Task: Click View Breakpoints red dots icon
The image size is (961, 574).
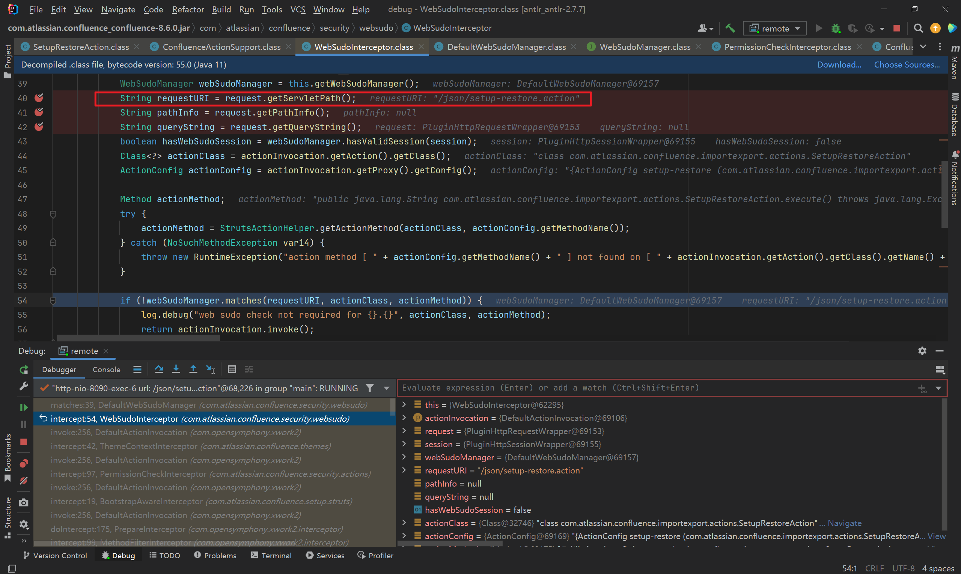Action: click(x=24, y=463)
